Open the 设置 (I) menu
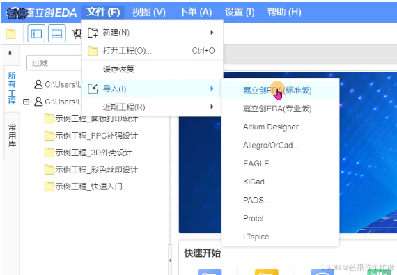This screenshot has height=275, width=397. (240, 12)
